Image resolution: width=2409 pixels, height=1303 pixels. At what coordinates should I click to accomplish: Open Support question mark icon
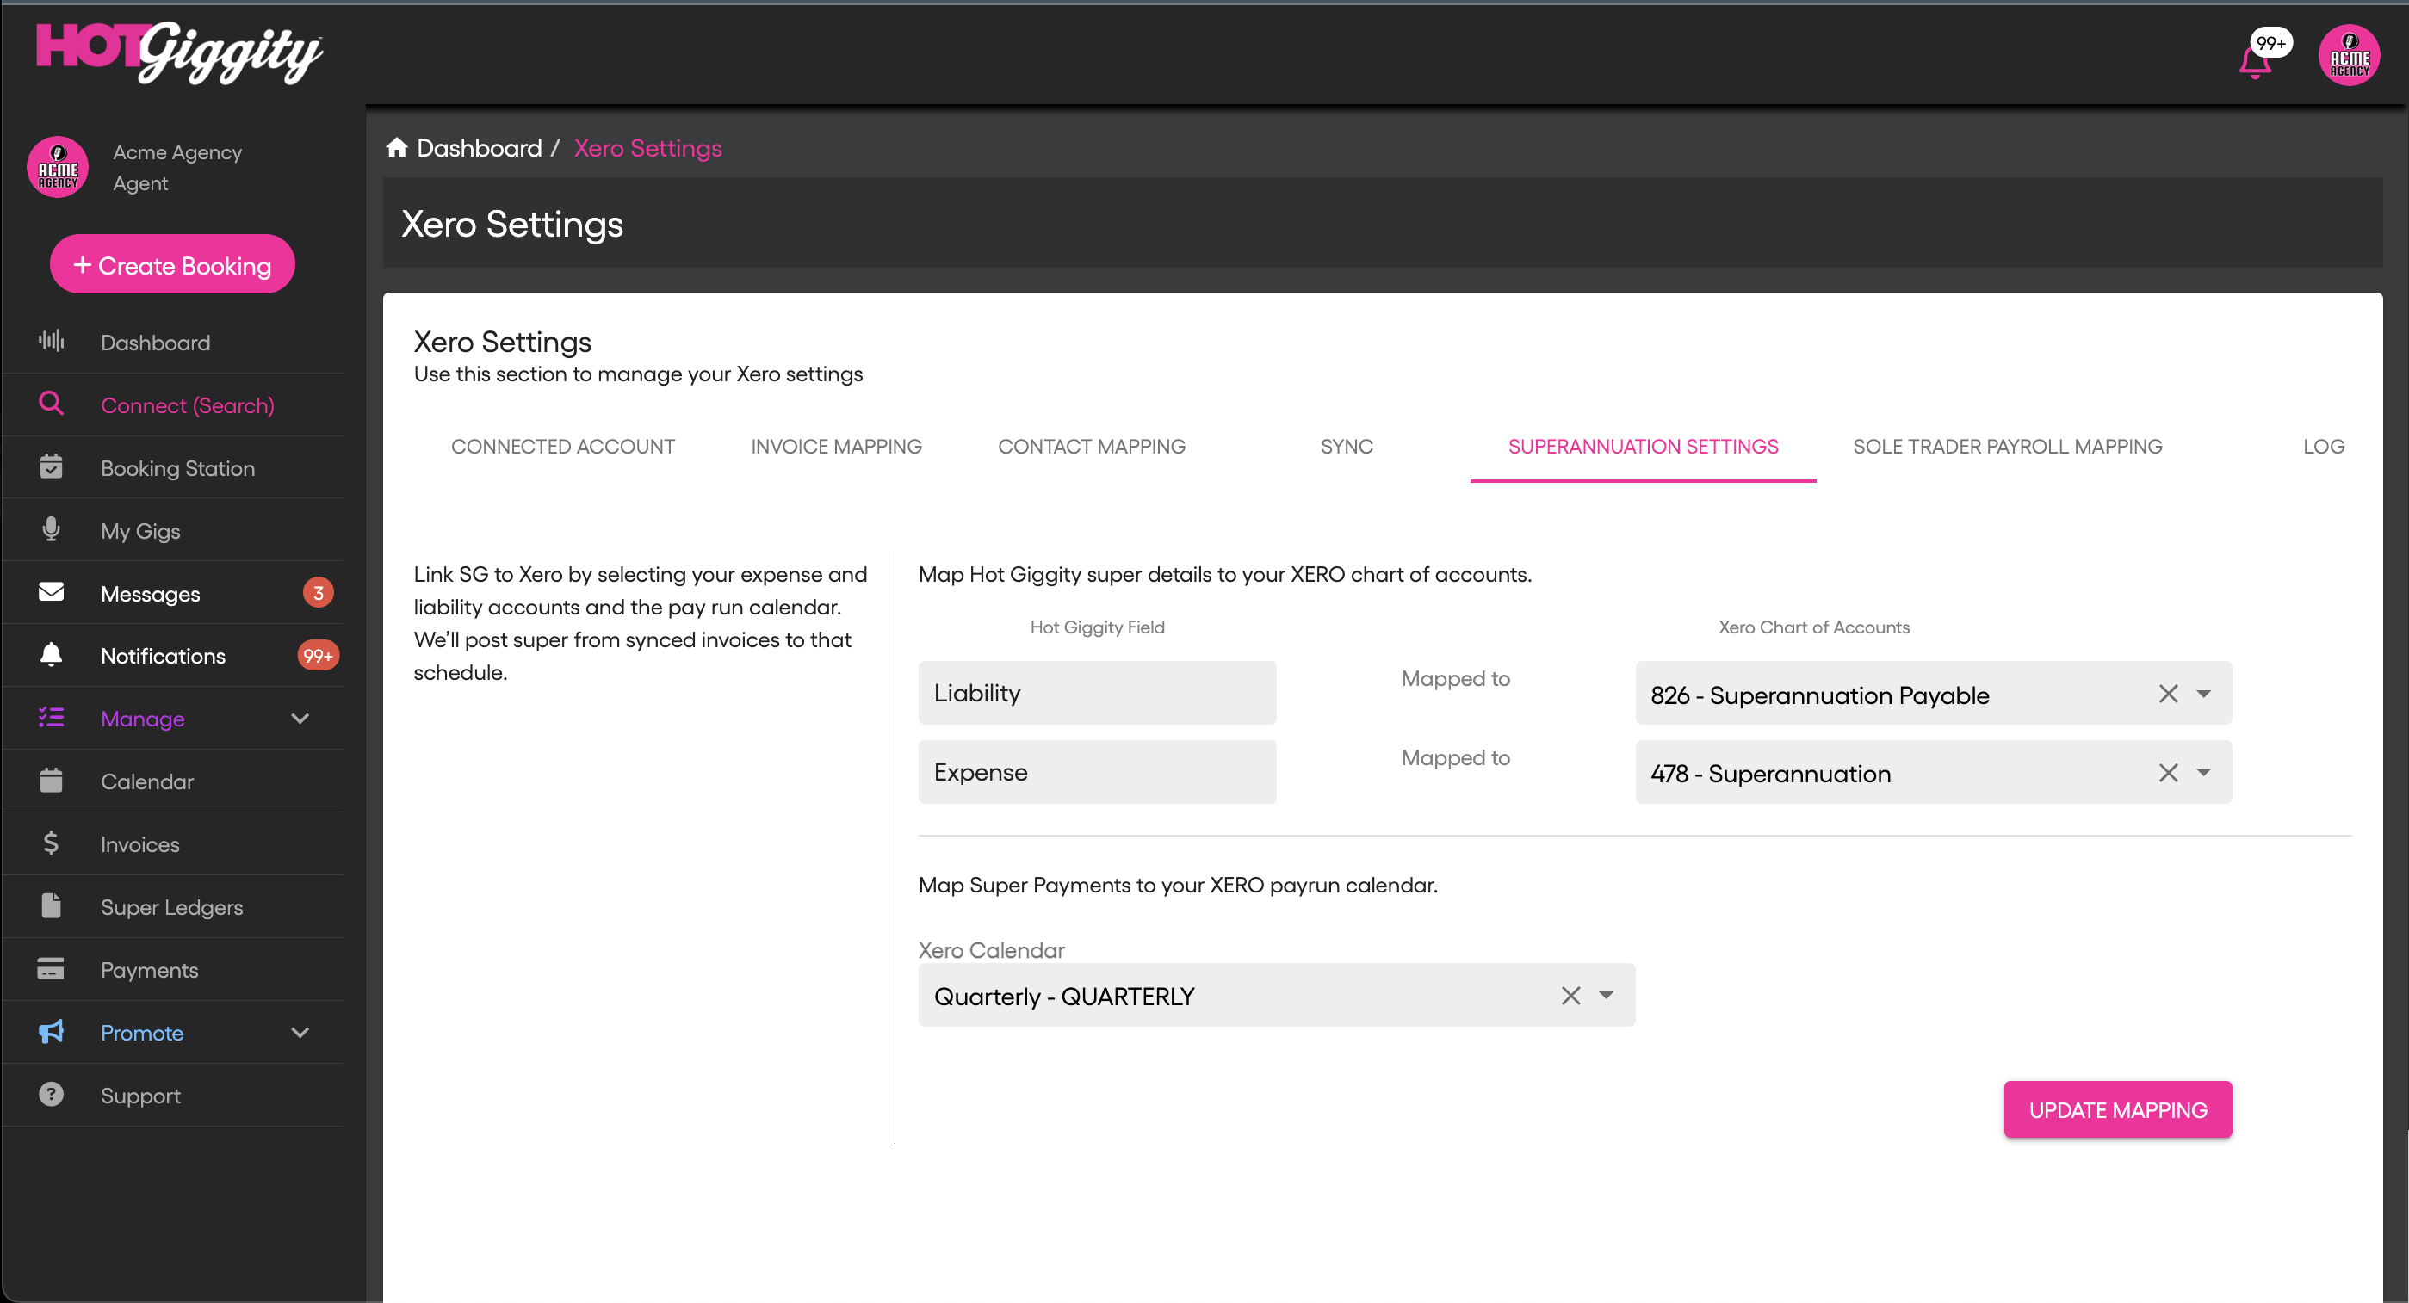tap(52, 1095)
